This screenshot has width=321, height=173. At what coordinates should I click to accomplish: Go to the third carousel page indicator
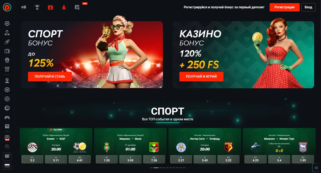[x=161, y=168]
